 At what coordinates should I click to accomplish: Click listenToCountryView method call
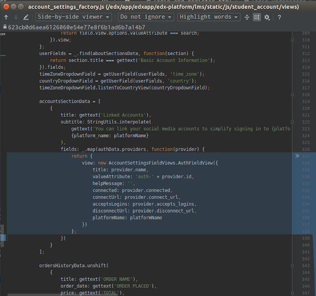[x=123, y=88]
